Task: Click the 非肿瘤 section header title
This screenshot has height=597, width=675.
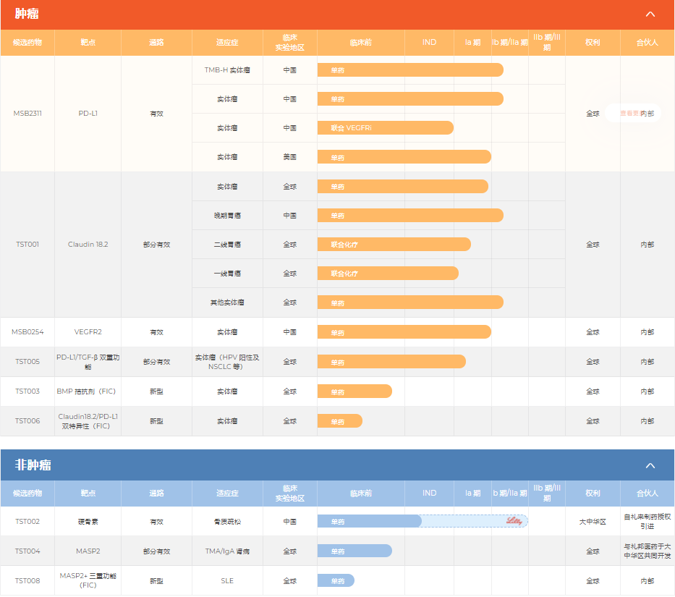Action: pyautogui.click(x=33, y=465)
